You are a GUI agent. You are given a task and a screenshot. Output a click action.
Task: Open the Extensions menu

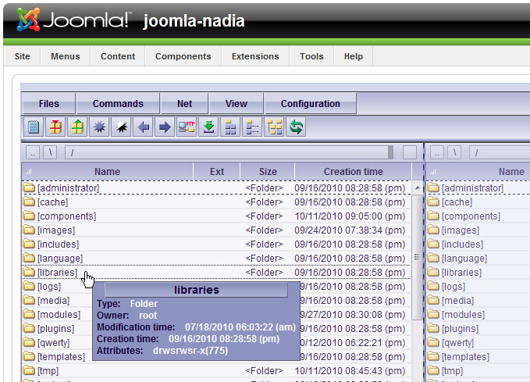[x=255, y=56]
